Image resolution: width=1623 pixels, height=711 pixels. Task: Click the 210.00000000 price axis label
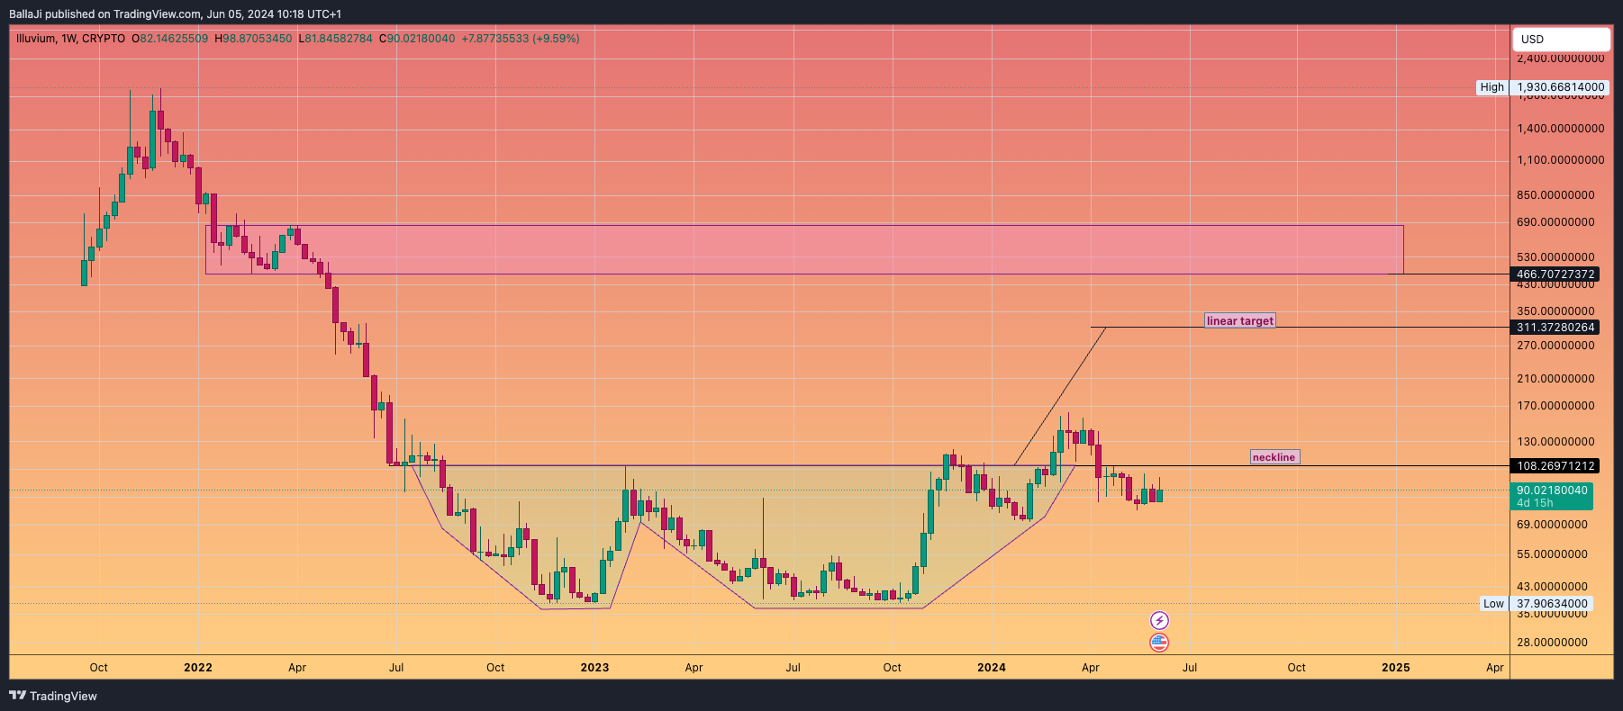point(1555,379)
